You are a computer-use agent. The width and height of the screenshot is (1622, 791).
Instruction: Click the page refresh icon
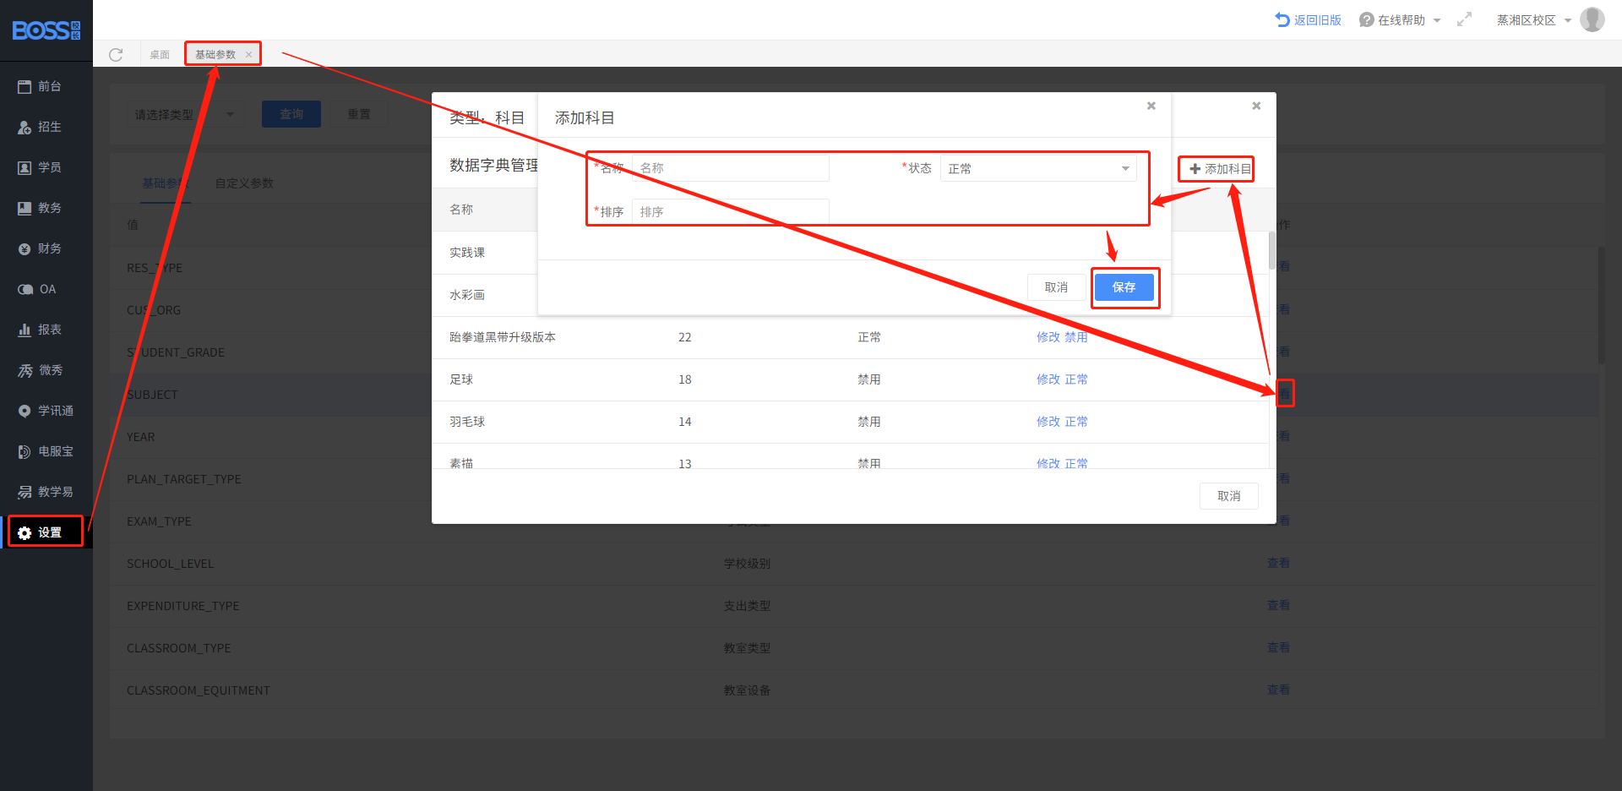(x=116, y=55)
